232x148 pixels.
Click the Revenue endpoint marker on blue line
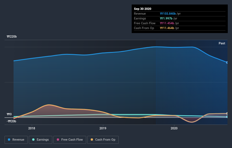227,62
